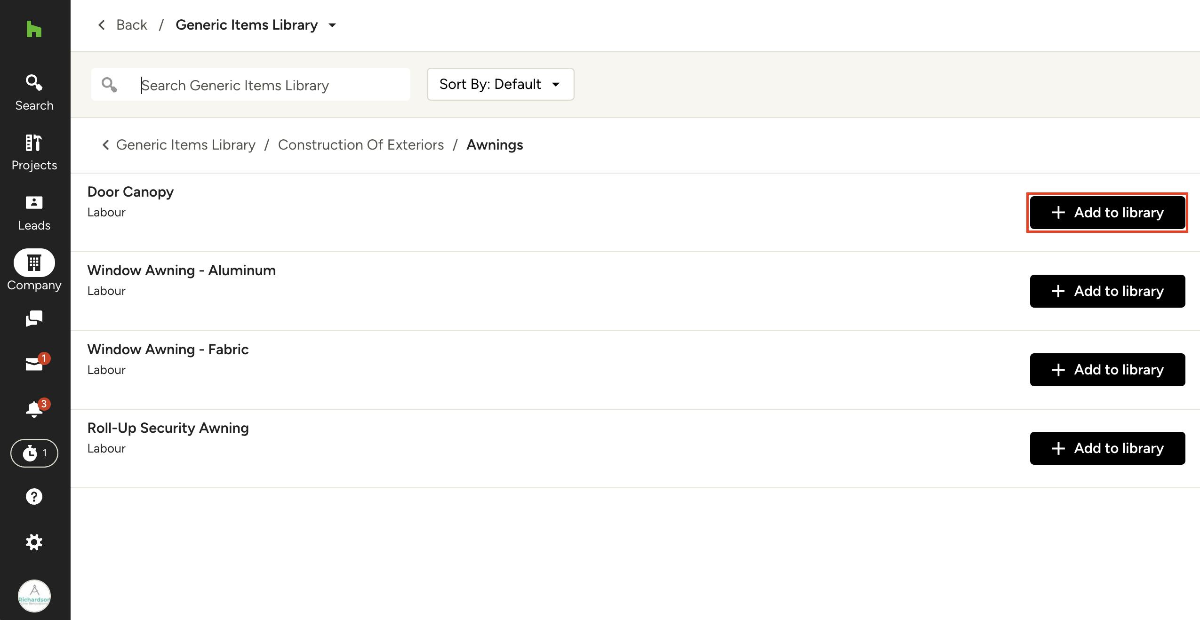
Task: Add Door Canopy to library
Action: click(x=1107, y=213)
